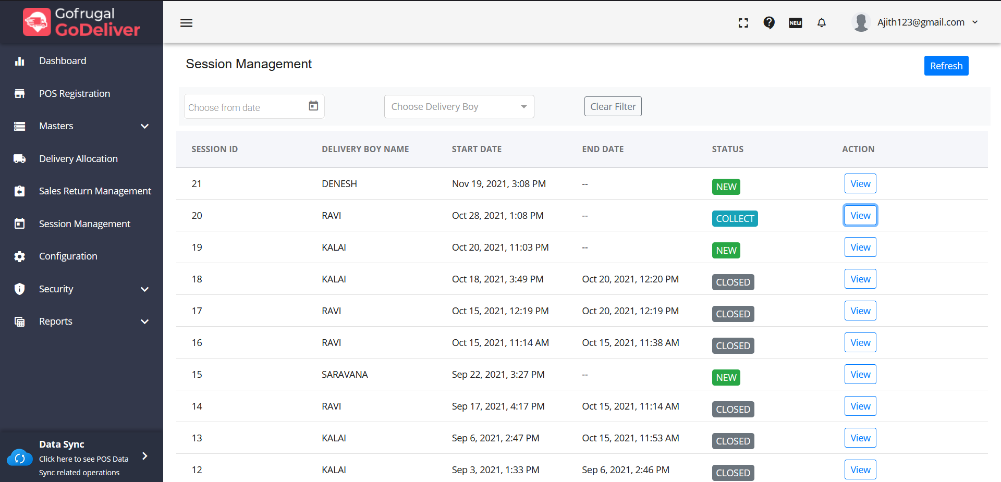
Task: Click the Clear Filter button
Action: point(613,107)
